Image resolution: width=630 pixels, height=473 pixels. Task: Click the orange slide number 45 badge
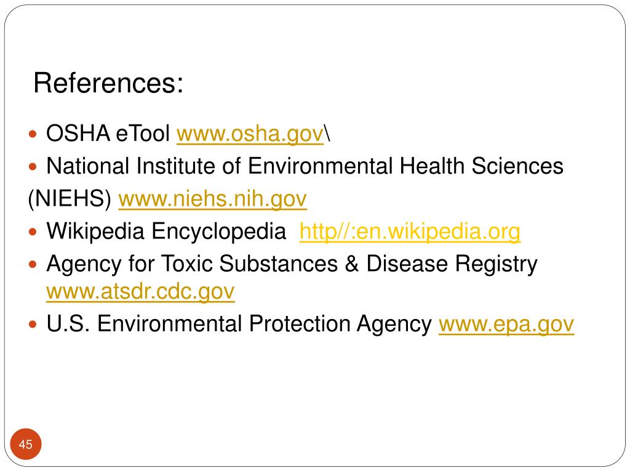[x=26, y=444]
